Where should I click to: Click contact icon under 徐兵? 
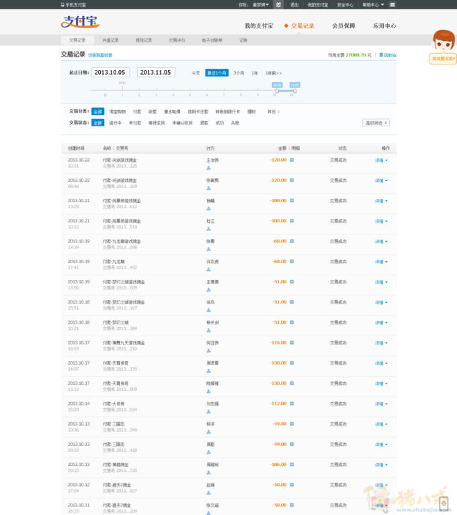(x=208, y=310)
